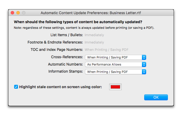Open the red stale content color well
Screen dimensions: 182x115
coord(115,87)
